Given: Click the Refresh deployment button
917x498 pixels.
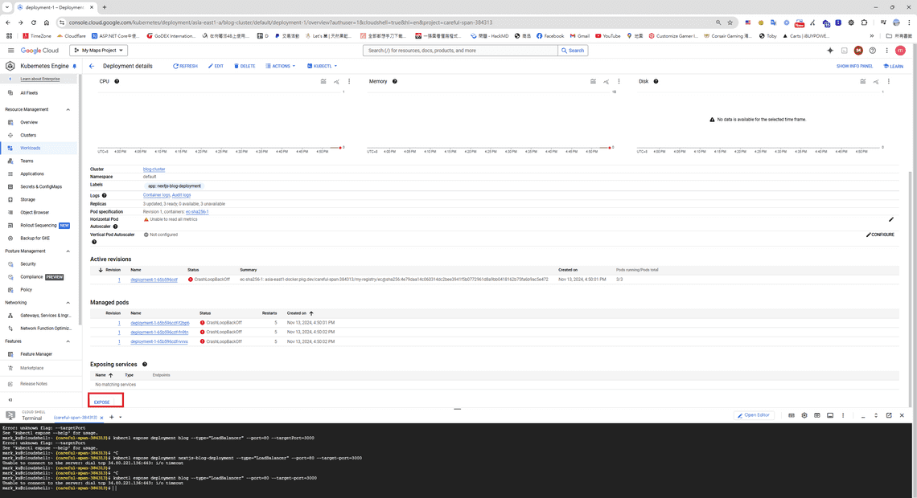Looking at the screenshot, I should 185,66.
